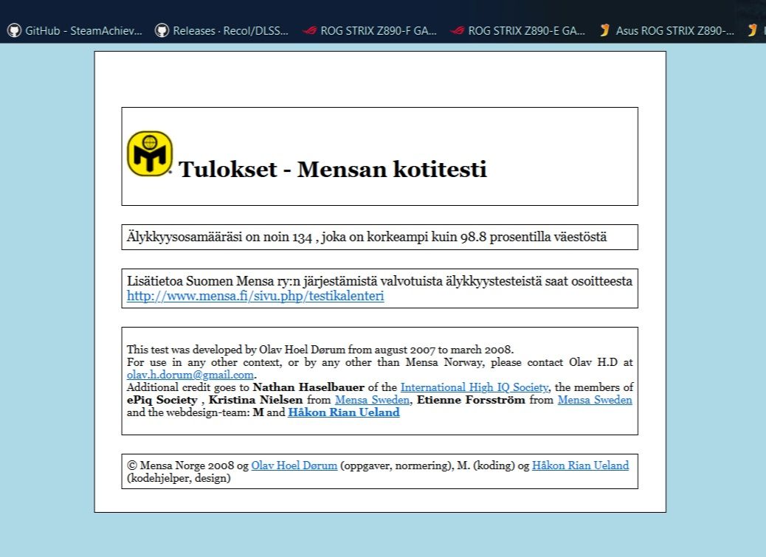
Task: Open Olav Hoel Dørum link in copyright
Action: click(294, 466)
